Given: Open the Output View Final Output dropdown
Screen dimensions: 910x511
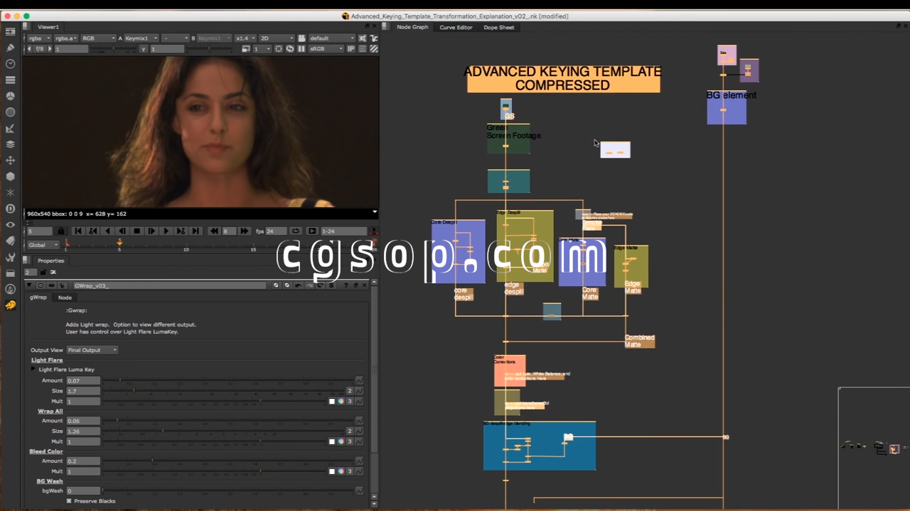Looking at the screenshot, I should [x=92, y=350].
